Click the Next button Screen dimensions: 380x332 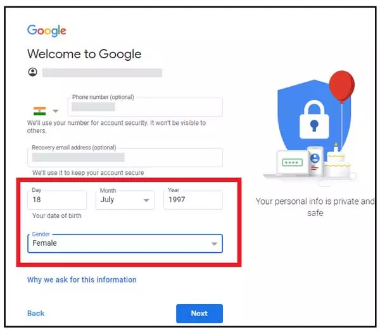(199, 314)
